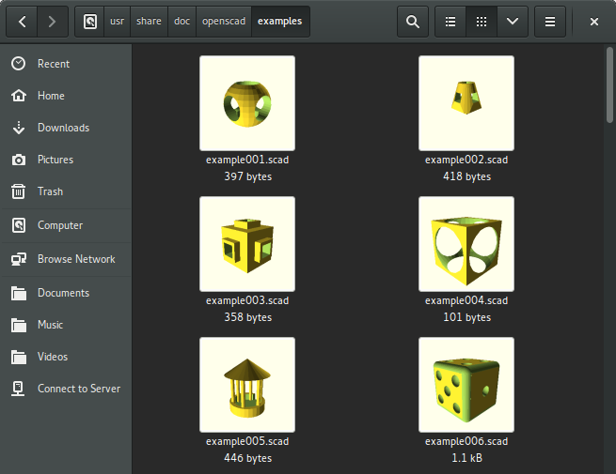Click the Connect to Server icon

click(19, 389)
